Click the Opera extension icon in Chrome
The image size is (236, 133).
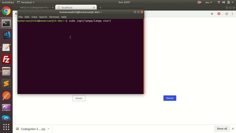click(219, 14)
